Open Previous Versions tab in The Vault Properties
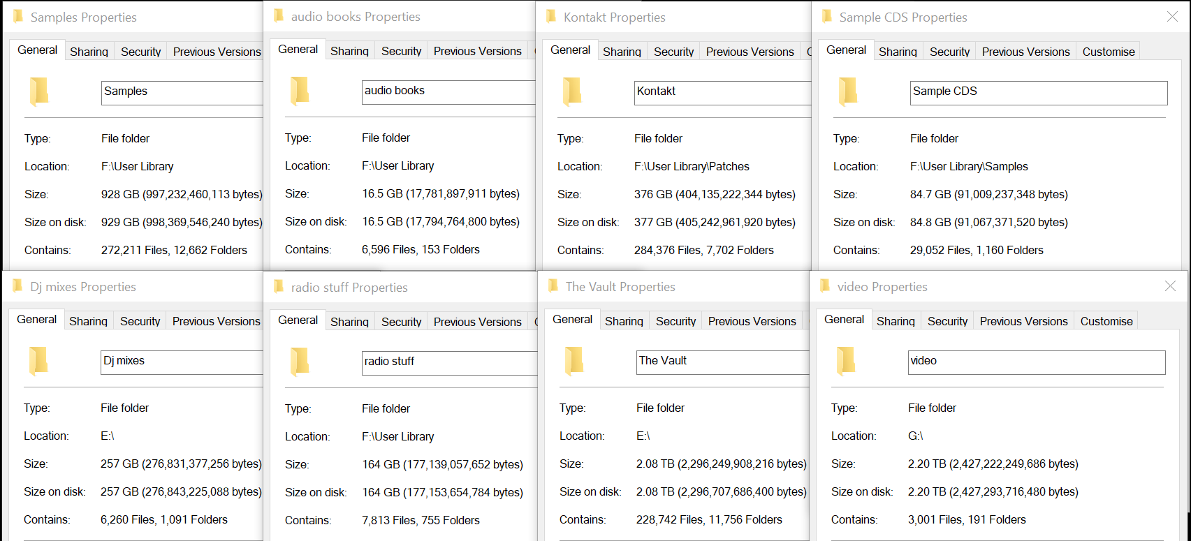1191x541 pixels. 752,321
